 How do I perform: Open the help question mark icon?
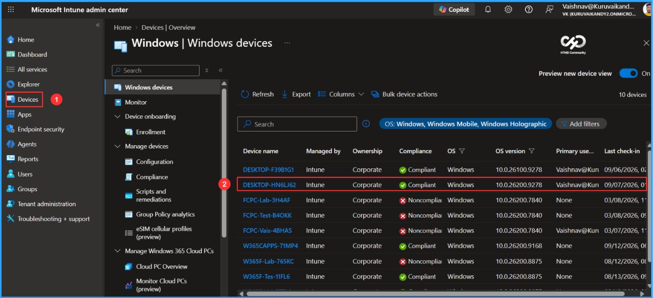click(529, 9)
